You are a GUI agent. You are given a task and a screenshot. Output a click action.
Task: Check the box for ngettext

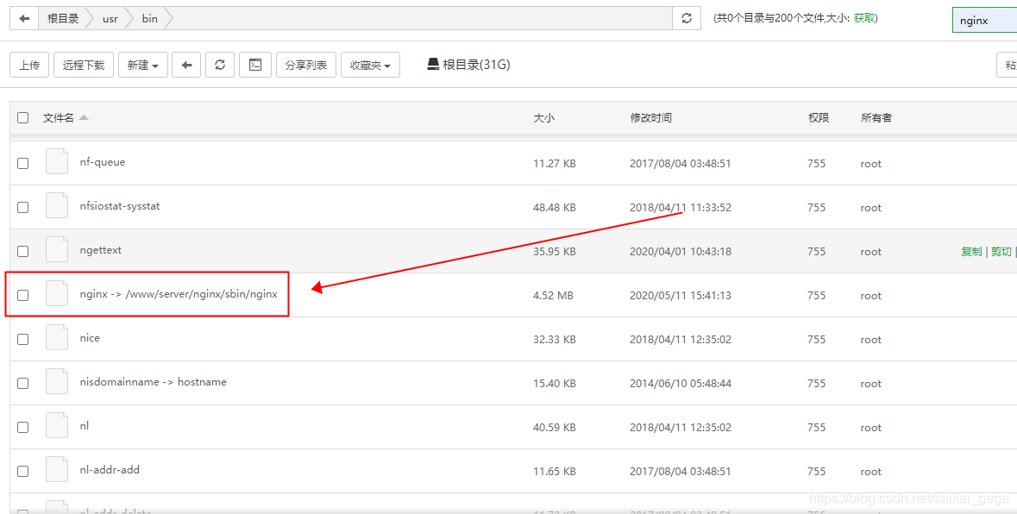click(x=22, y=252)
